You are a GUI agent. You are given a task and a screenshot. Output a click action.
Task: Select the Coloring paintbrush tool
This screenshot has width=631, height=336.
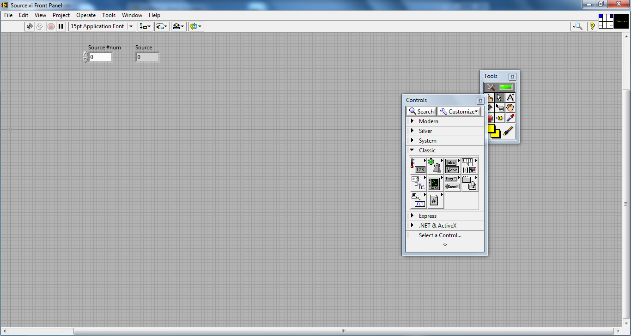tap(509, 131)
